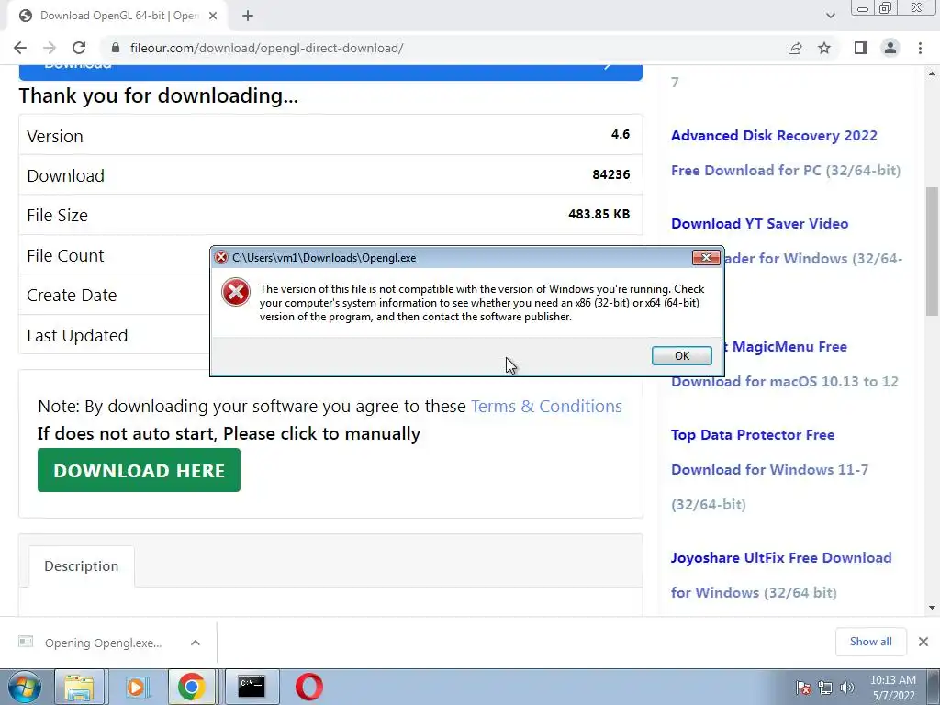Expand the tab search dropdown arrow
Screen dimensions: 940x705
pyautogui.click(x=830, y=16)
